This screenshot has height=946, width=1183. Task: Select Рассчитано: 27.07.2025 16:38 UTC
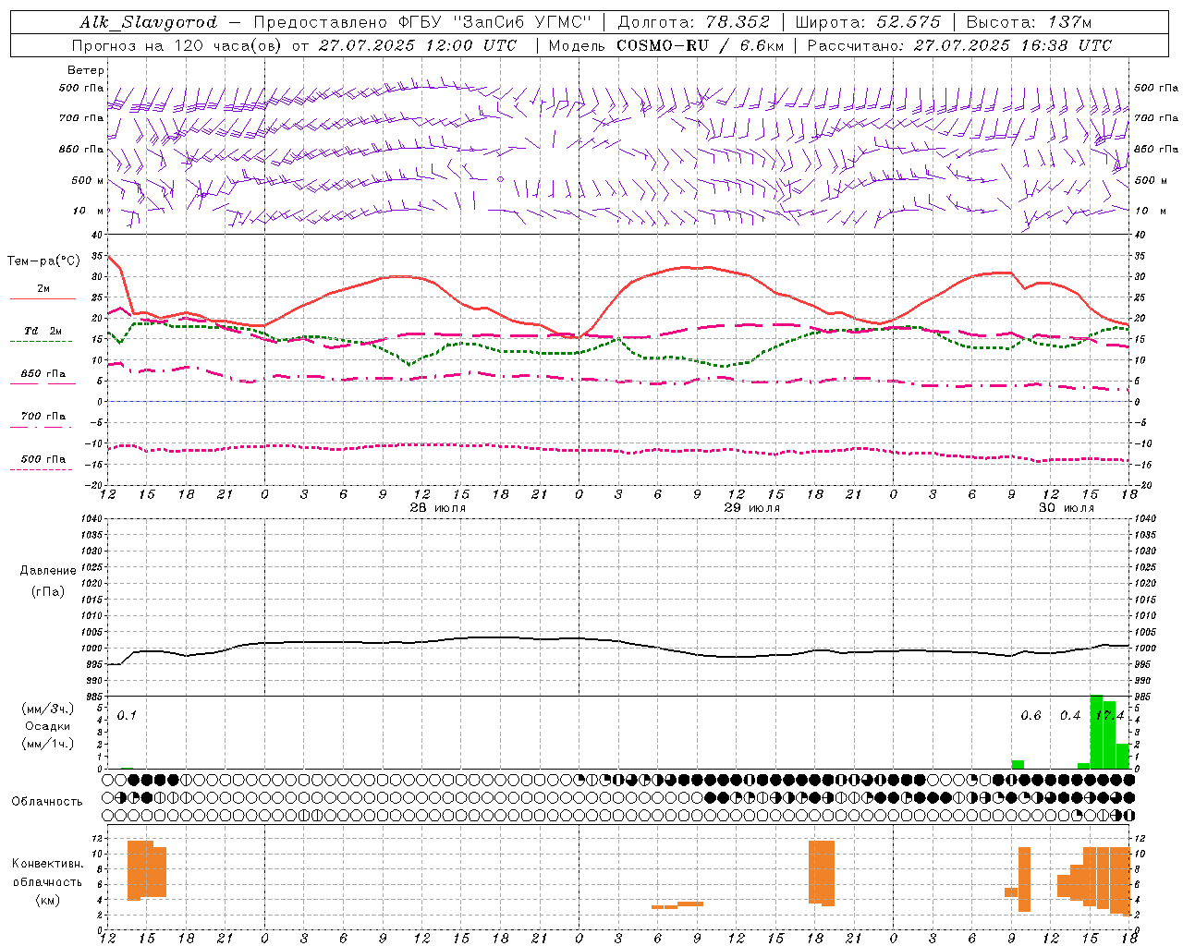coord(959,45)
